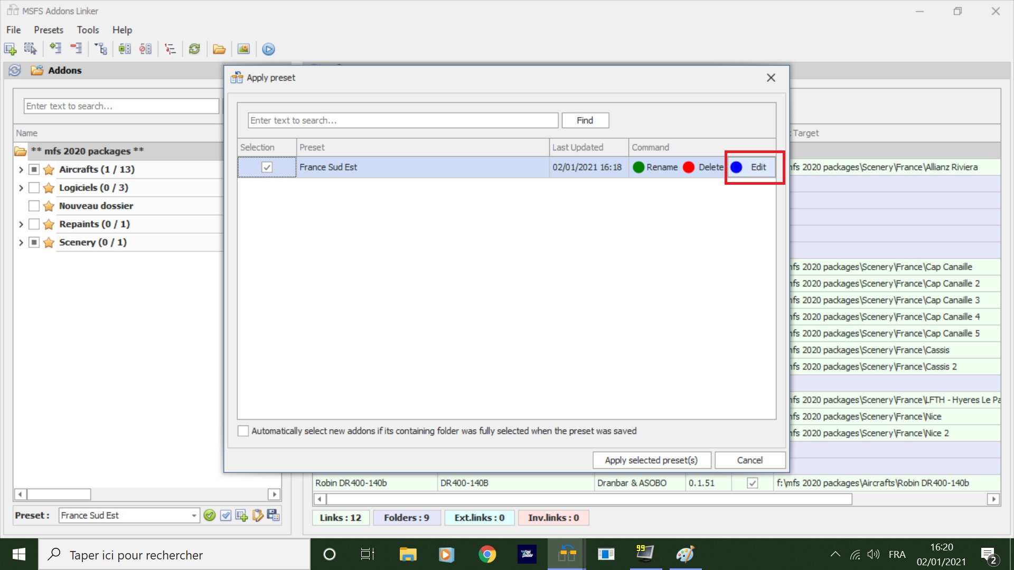
Task: Open the Tools menu
Action: click(x=88, y=30)
